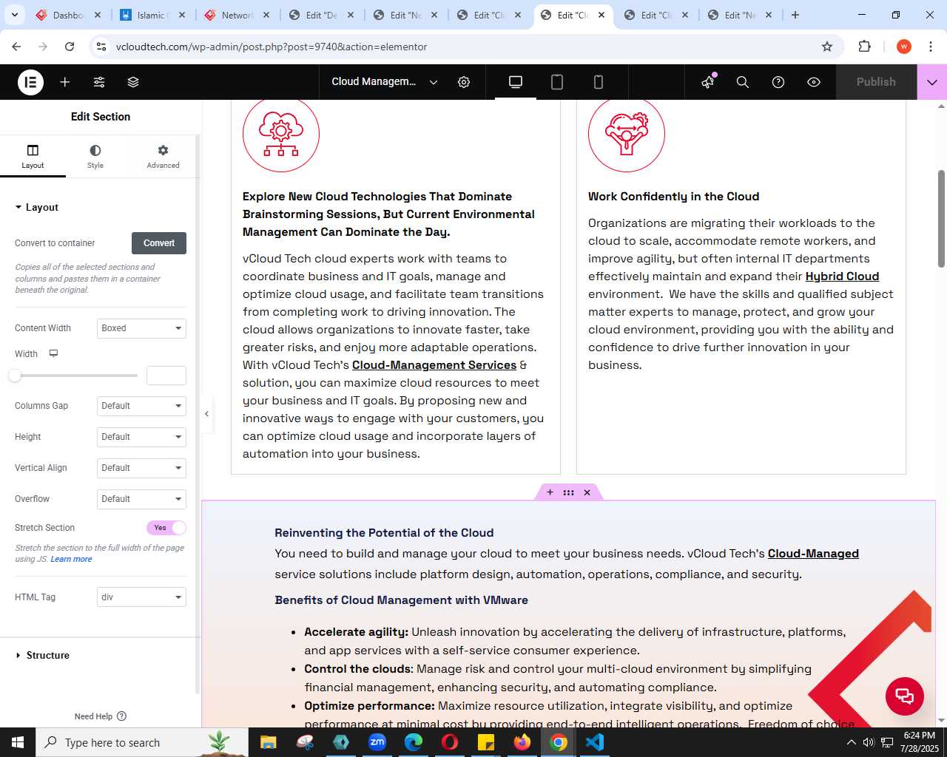Open What's New megaphone icon

[708, 81]
